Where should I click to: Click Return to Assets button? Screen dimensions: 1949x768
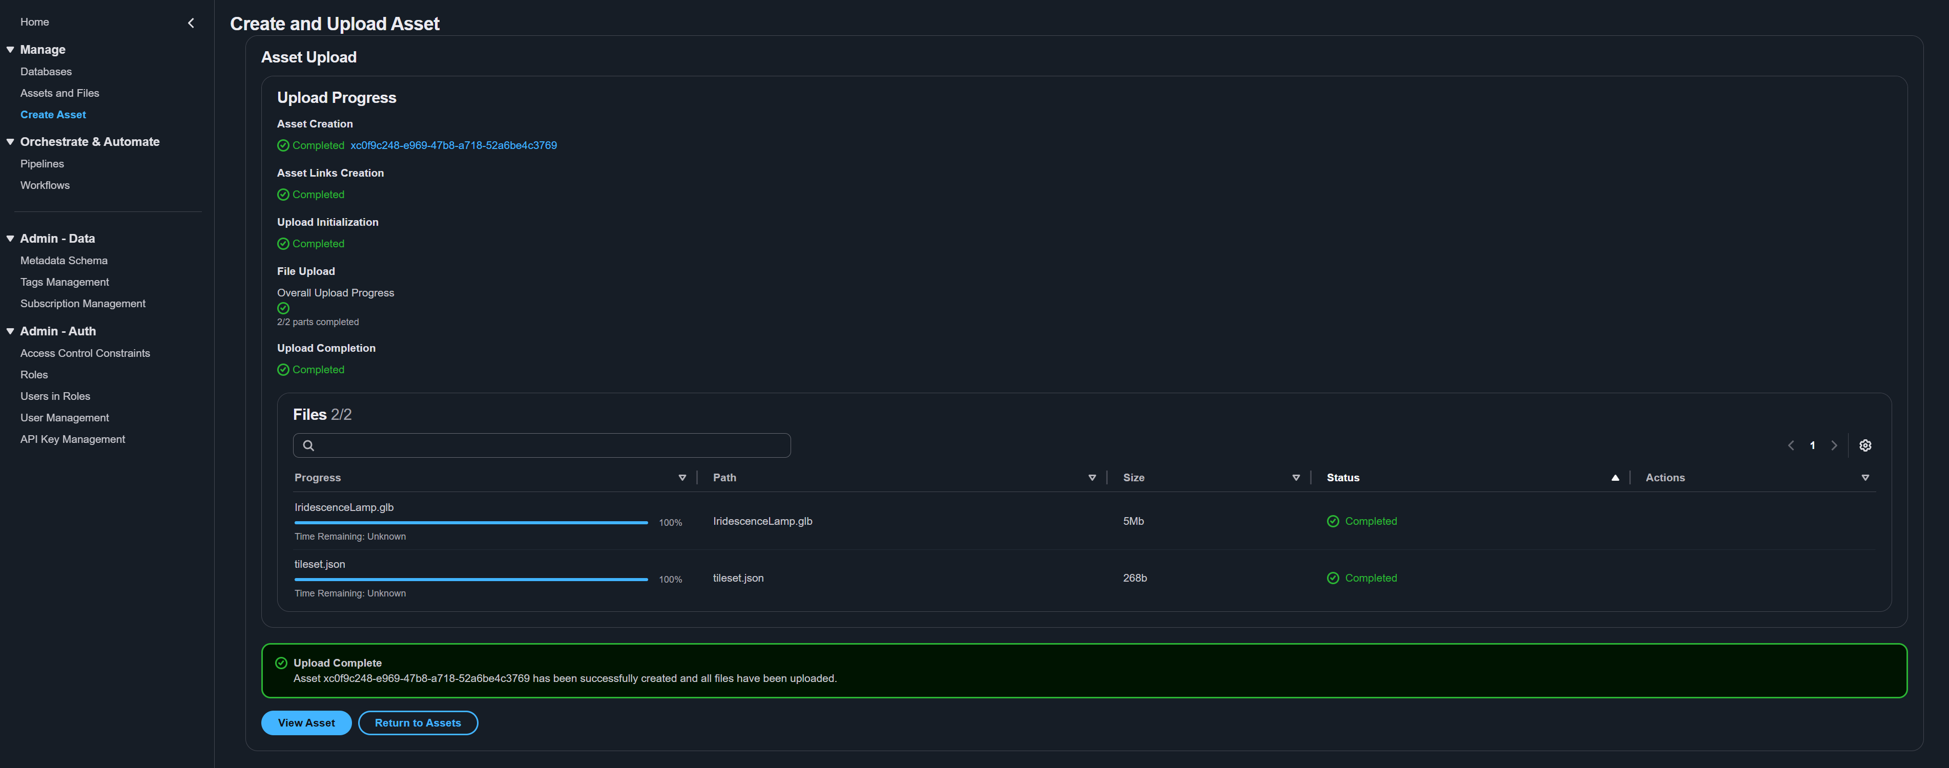(x=418, y=722)
